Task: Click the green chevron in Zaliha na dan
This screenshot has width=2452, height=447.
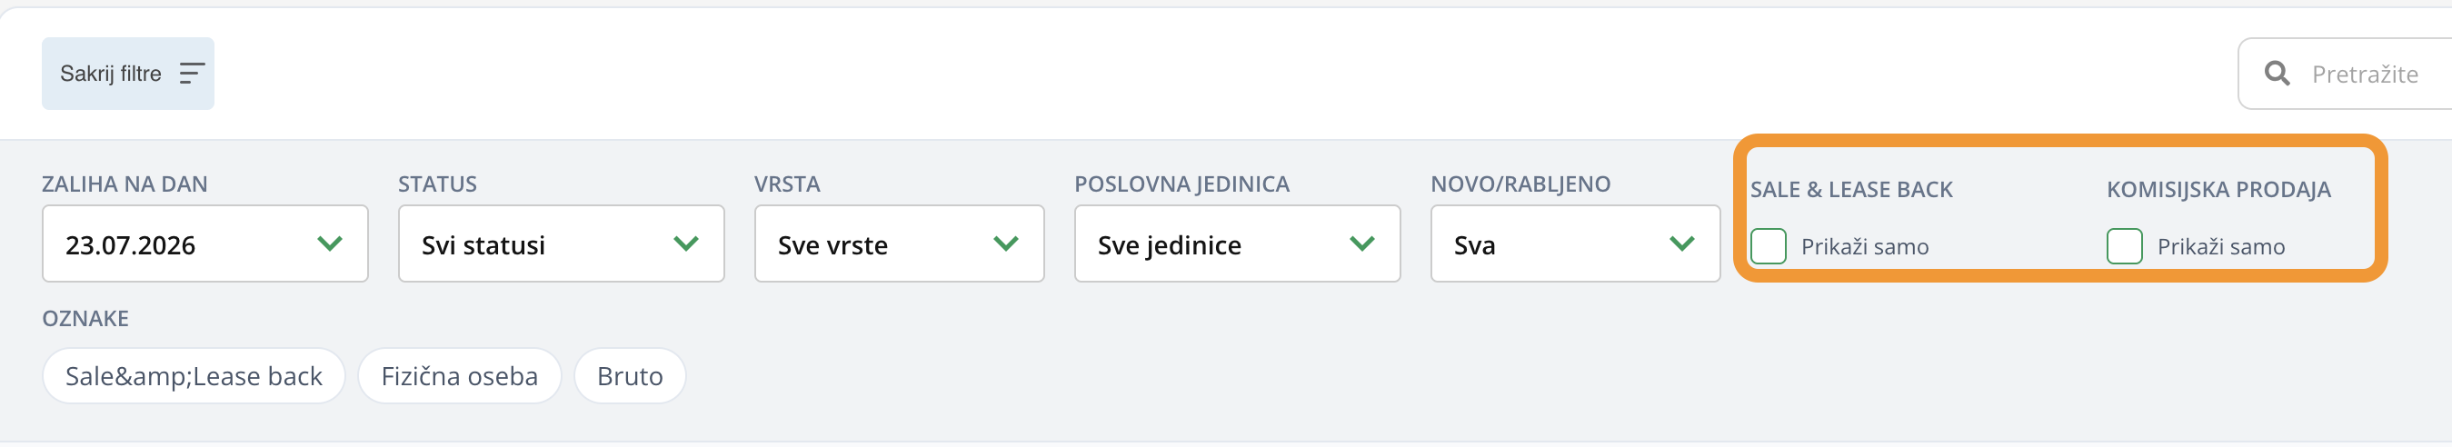Action: pos(329,243)
